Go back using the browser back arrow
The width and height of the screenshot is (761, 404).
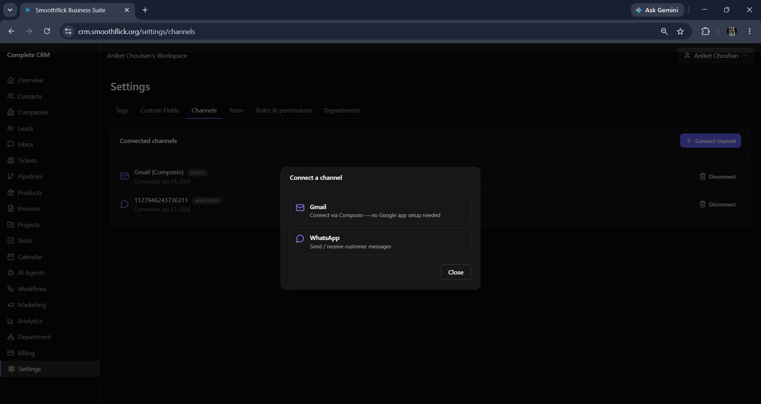(x=11, y=31)
